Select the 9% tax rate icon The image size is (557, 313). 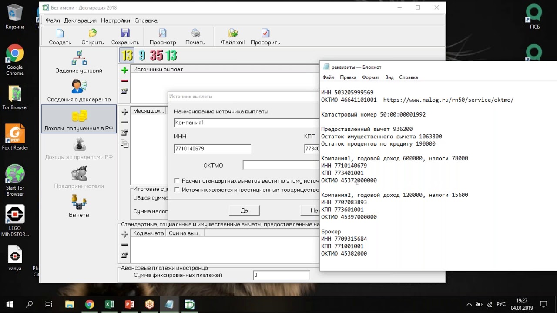coord(142,56)
